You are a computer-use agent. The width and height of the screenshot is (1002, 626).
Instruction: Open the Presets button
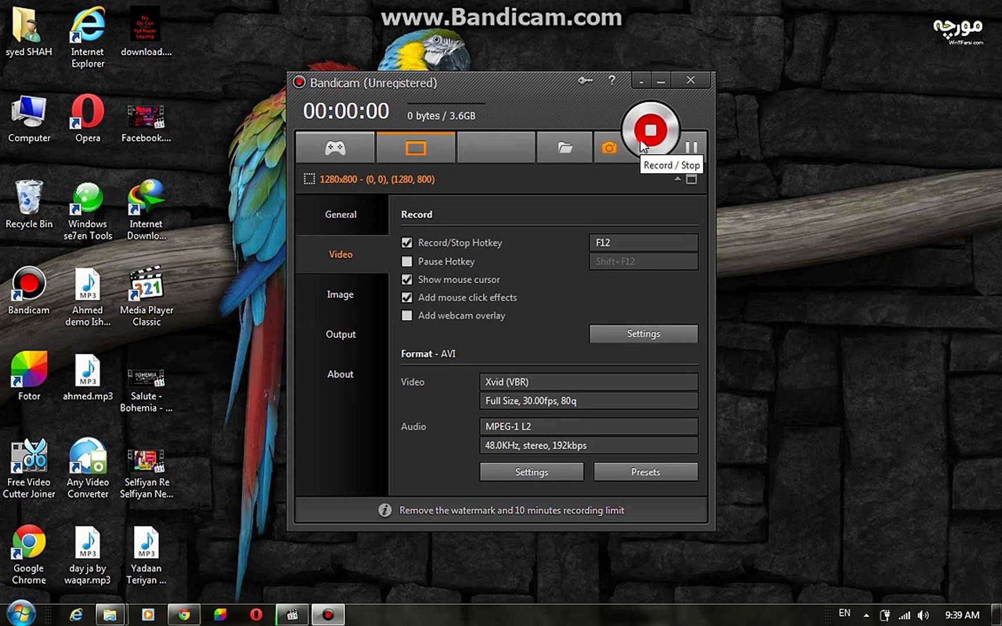[x=645, y=472]
